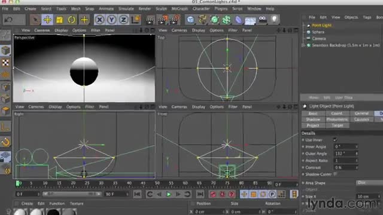Open the floor environment icon
Viewport: 383px width, 215px height.
coord(250,20)
